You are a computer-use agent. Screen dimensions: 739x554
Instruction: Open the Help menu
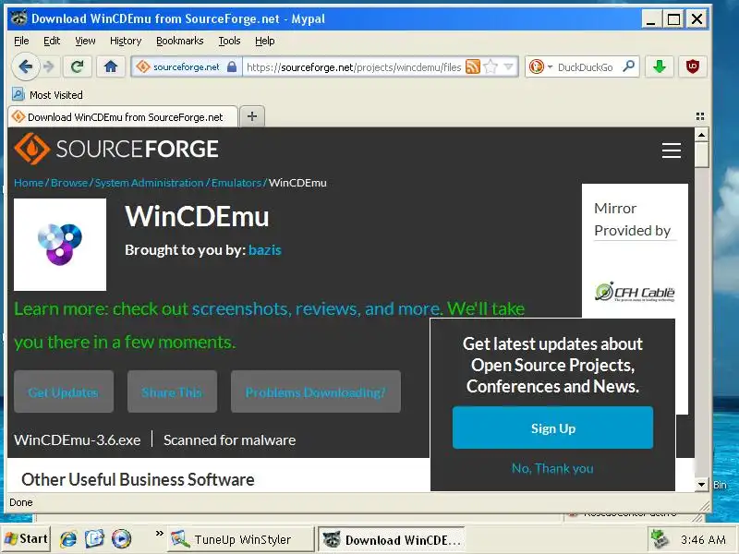(264, 41)
